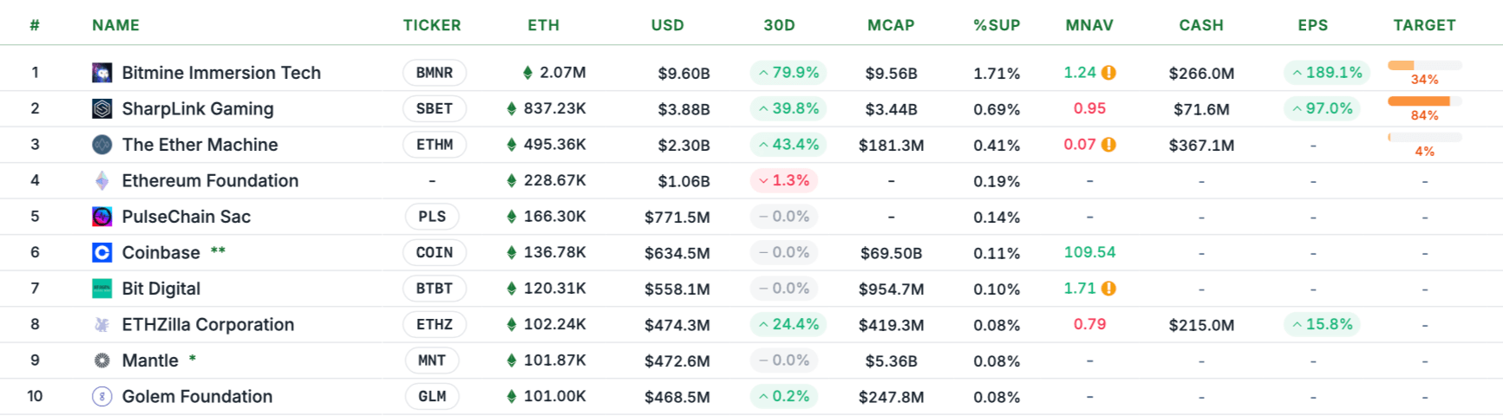Click the PulseChain Sac logo icon
This screenshot has height=416, width=1503.
[x=102, y=217]
